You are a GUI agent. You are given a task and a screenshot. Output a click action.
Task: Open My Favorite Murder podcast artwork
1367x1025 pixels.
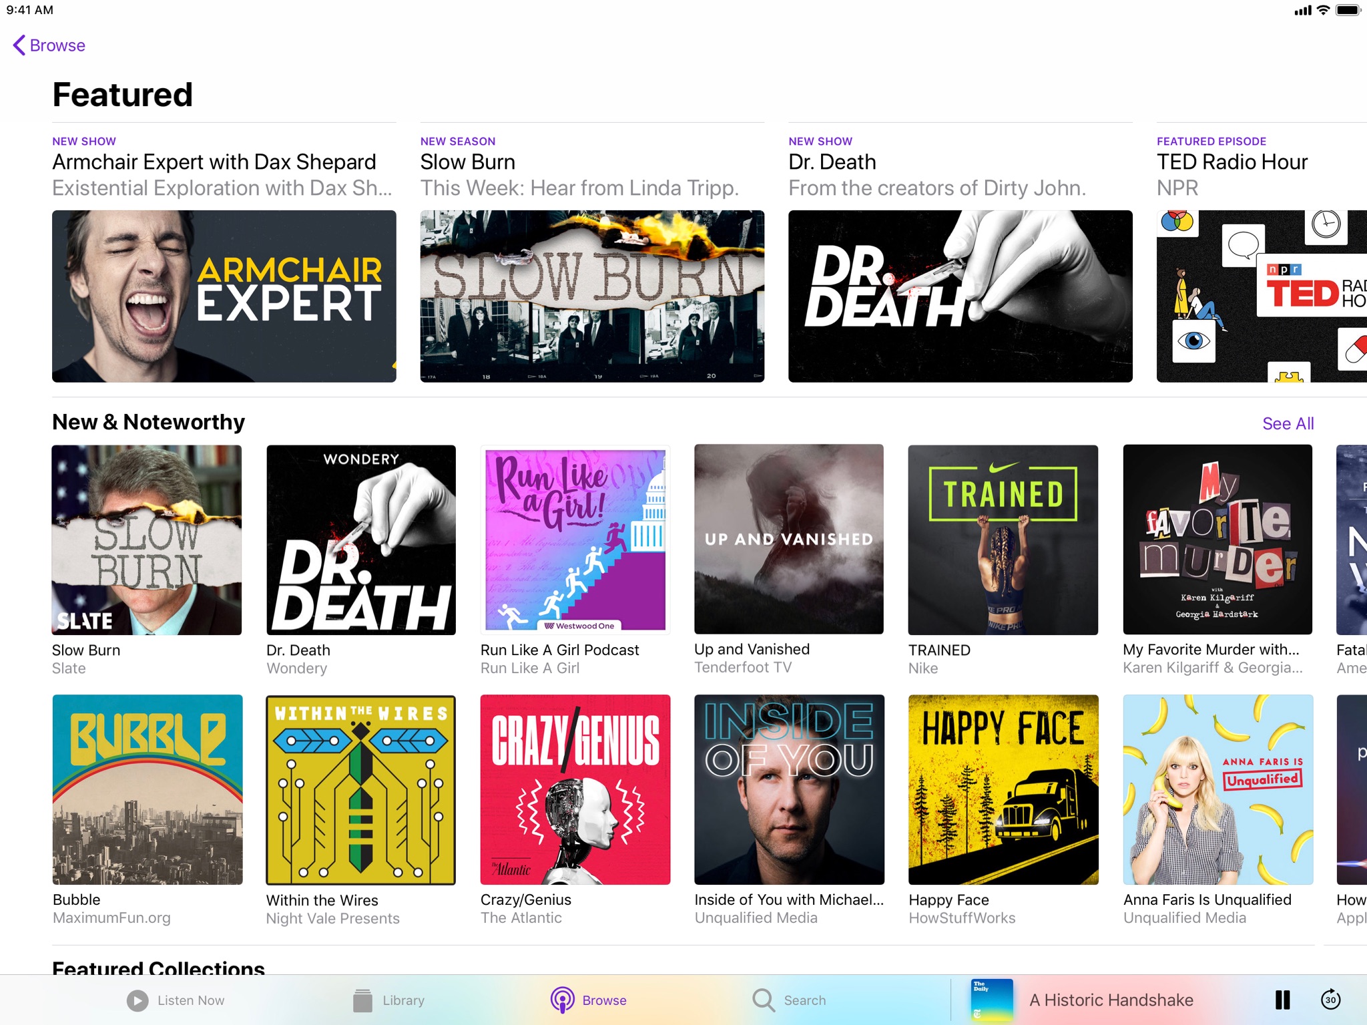pyautogui.click(x=1217, y=540)
